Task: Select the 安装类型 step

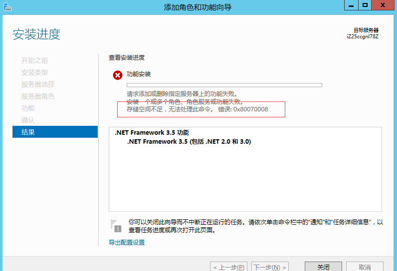Action: pos(35,73)
